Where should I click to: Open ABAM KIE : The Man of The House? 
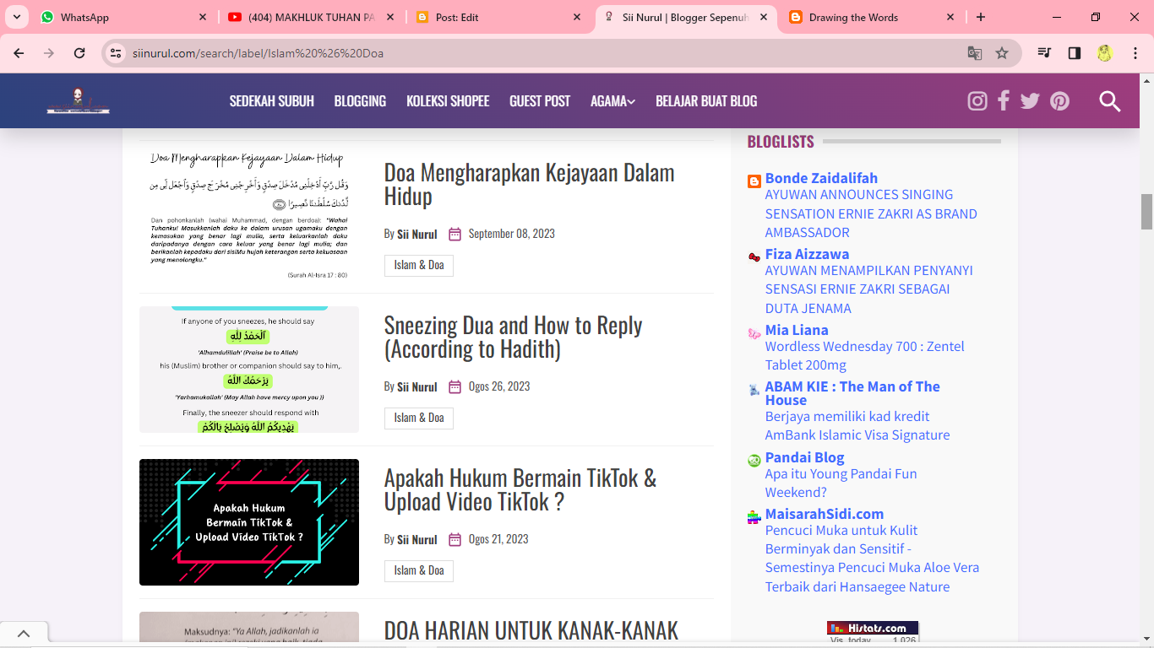click(x=852, y=393)
